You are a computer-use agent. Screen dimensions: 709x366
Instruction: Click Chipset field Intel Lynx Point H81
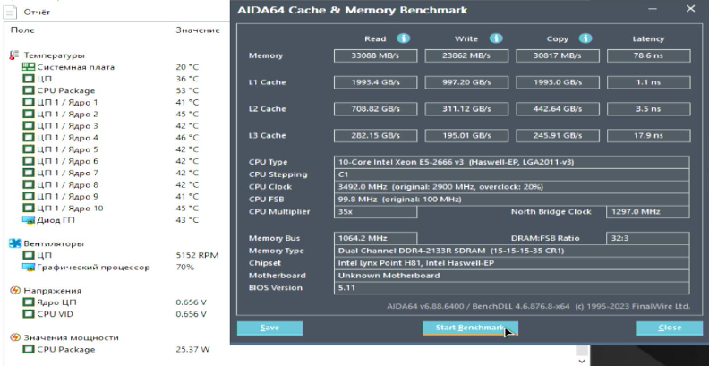[512, 263]
